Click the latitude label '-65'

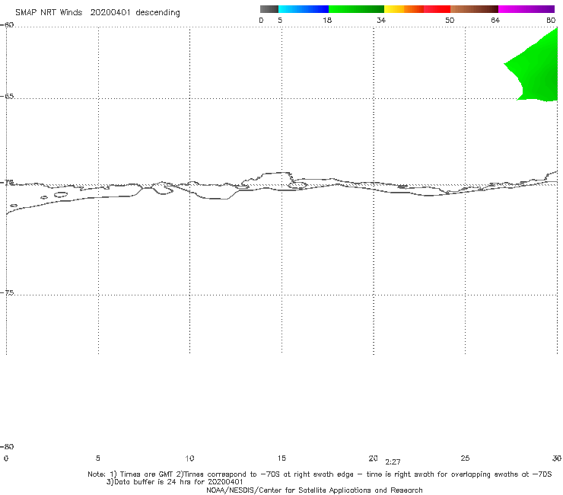(7, 97)
